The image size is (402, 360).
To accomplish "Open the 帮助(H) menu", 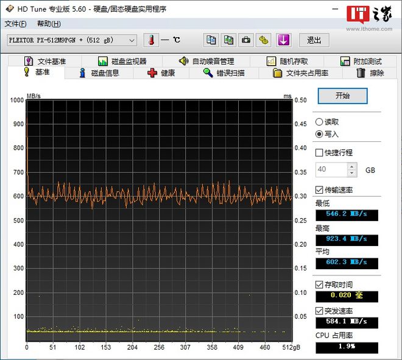I will 49,24.
